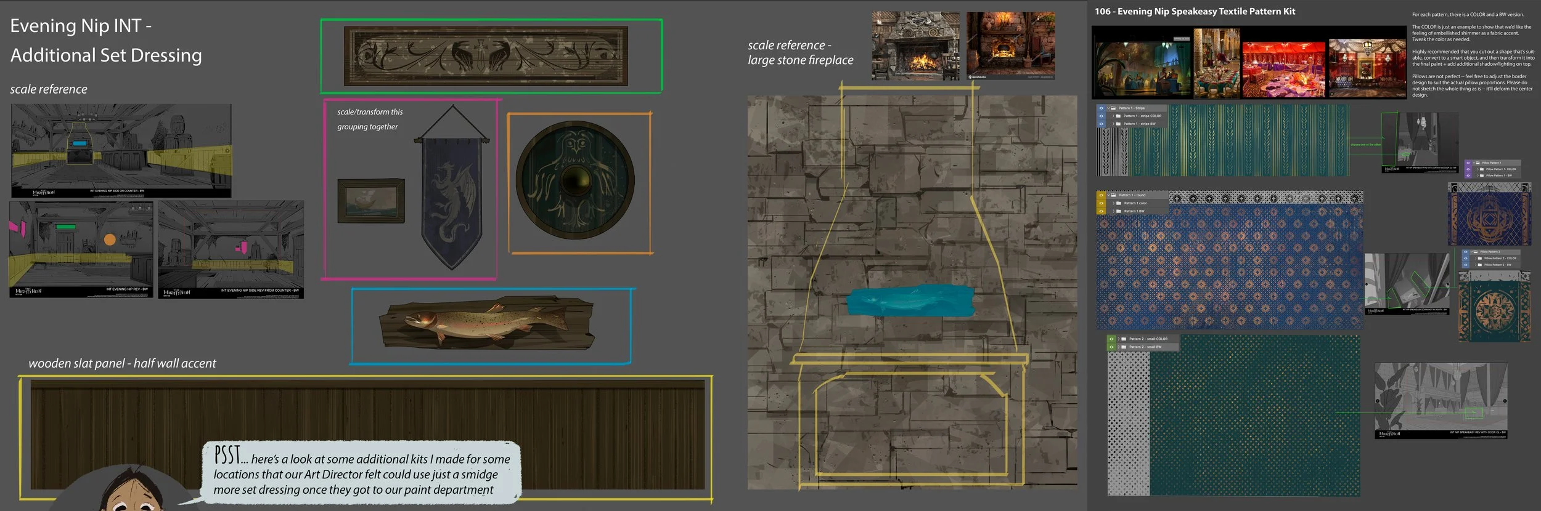Expand the Pattern 1 - stripe COLOR folder
Image resolution: width=1541 pixels, height=511 pixels.
coord(1113,116)
